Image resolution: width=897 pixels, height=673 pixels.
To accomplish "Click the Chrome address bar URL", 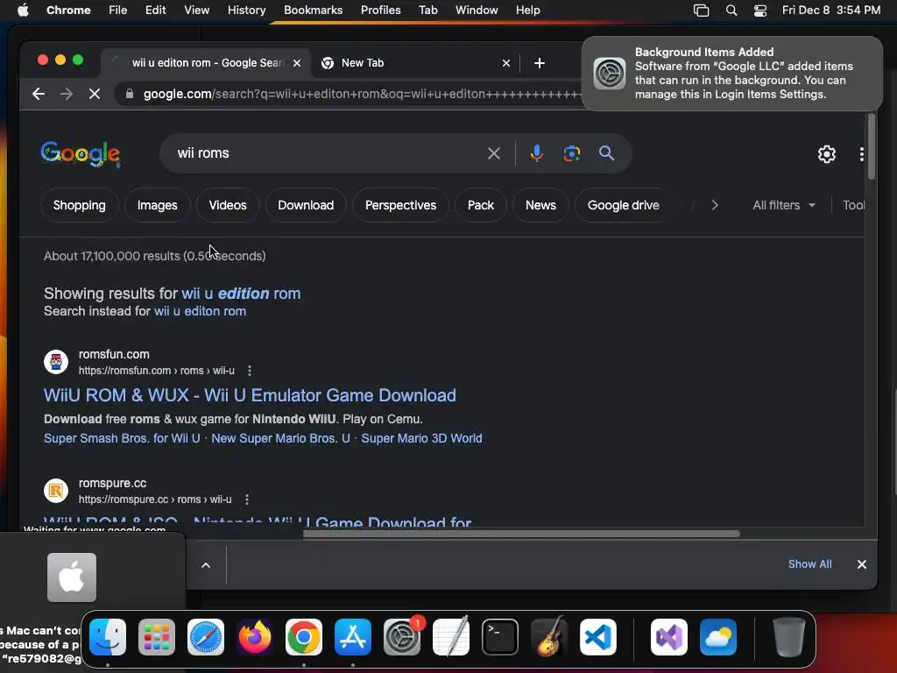I will pyautogui.click(x=362, y=94).
